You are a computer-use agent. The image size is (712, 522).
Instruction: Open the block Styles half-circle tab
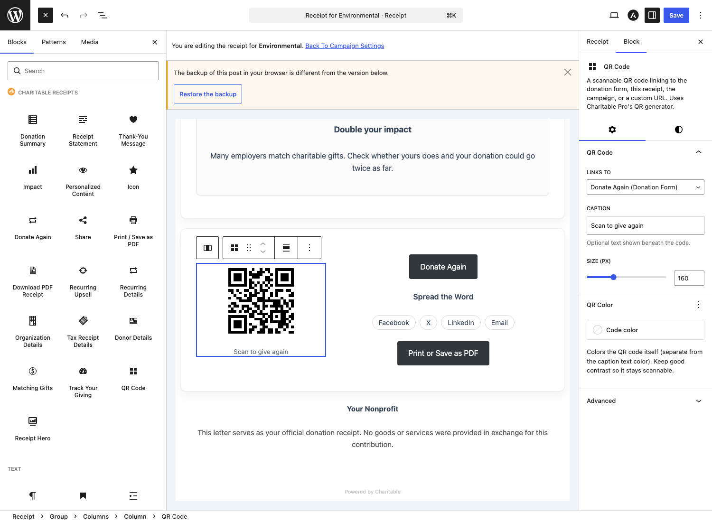(679, 130)
